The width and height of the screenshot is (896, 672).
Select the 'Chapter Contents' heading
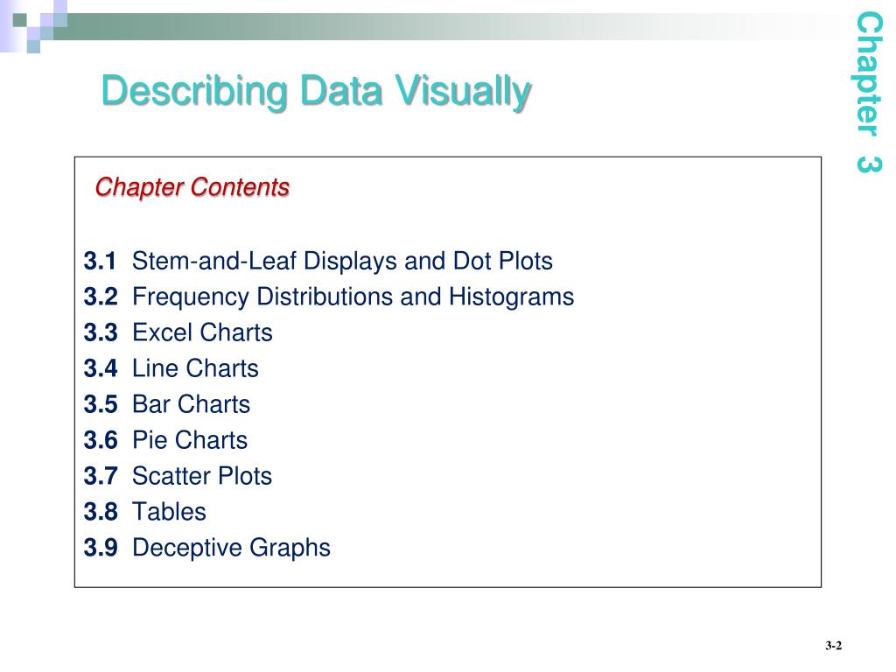click(x=192, y=187)
